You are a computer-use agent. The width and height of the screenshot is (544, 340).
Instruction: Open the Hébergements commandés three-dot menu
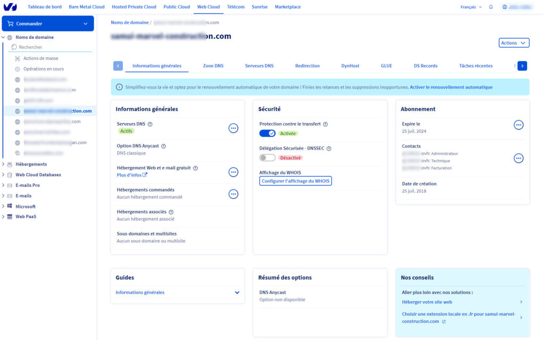click(234, 194)
